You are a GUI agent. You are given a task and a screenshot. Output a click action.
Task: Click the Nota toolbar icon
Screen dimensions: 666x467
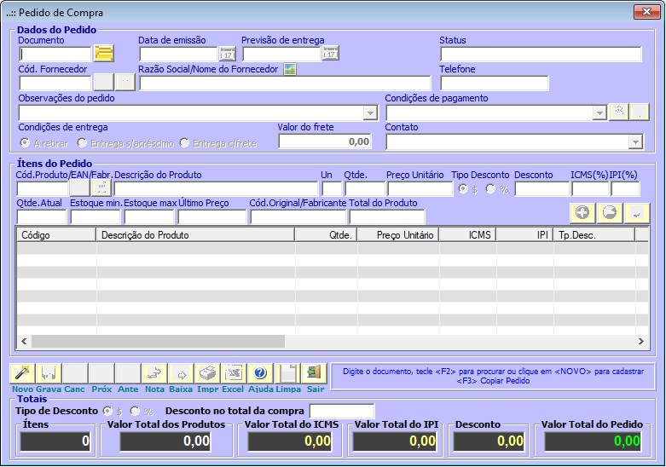(x=154, y=373)
